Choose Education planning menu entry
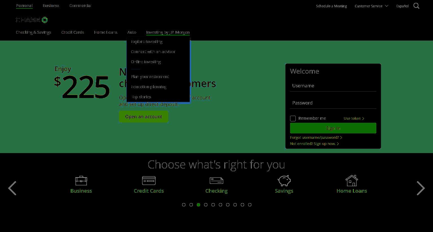 click(x=149, y=87)
